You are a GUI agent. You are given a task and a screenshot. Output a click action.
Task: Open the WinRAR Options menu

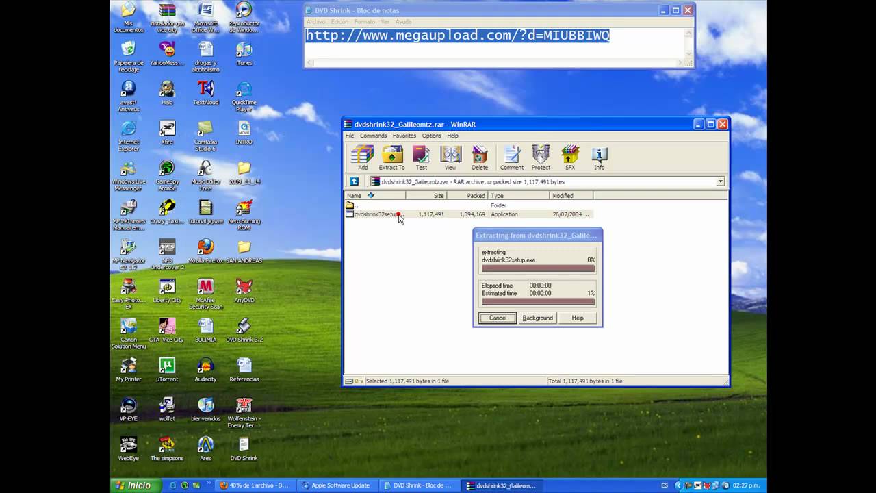click(x=431, y=136)
